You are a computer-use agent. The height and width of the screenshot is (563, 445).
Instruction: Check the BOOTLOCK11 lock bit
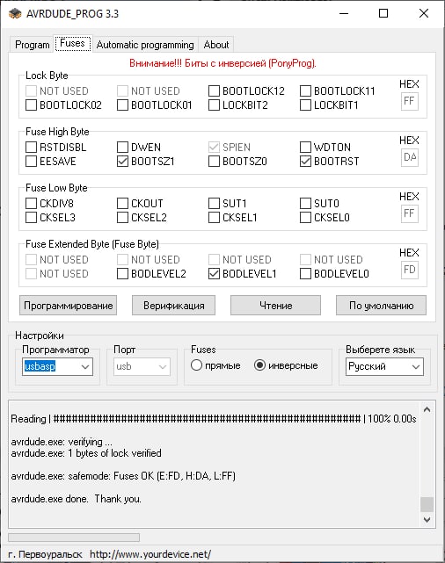(x=305, y=90)
